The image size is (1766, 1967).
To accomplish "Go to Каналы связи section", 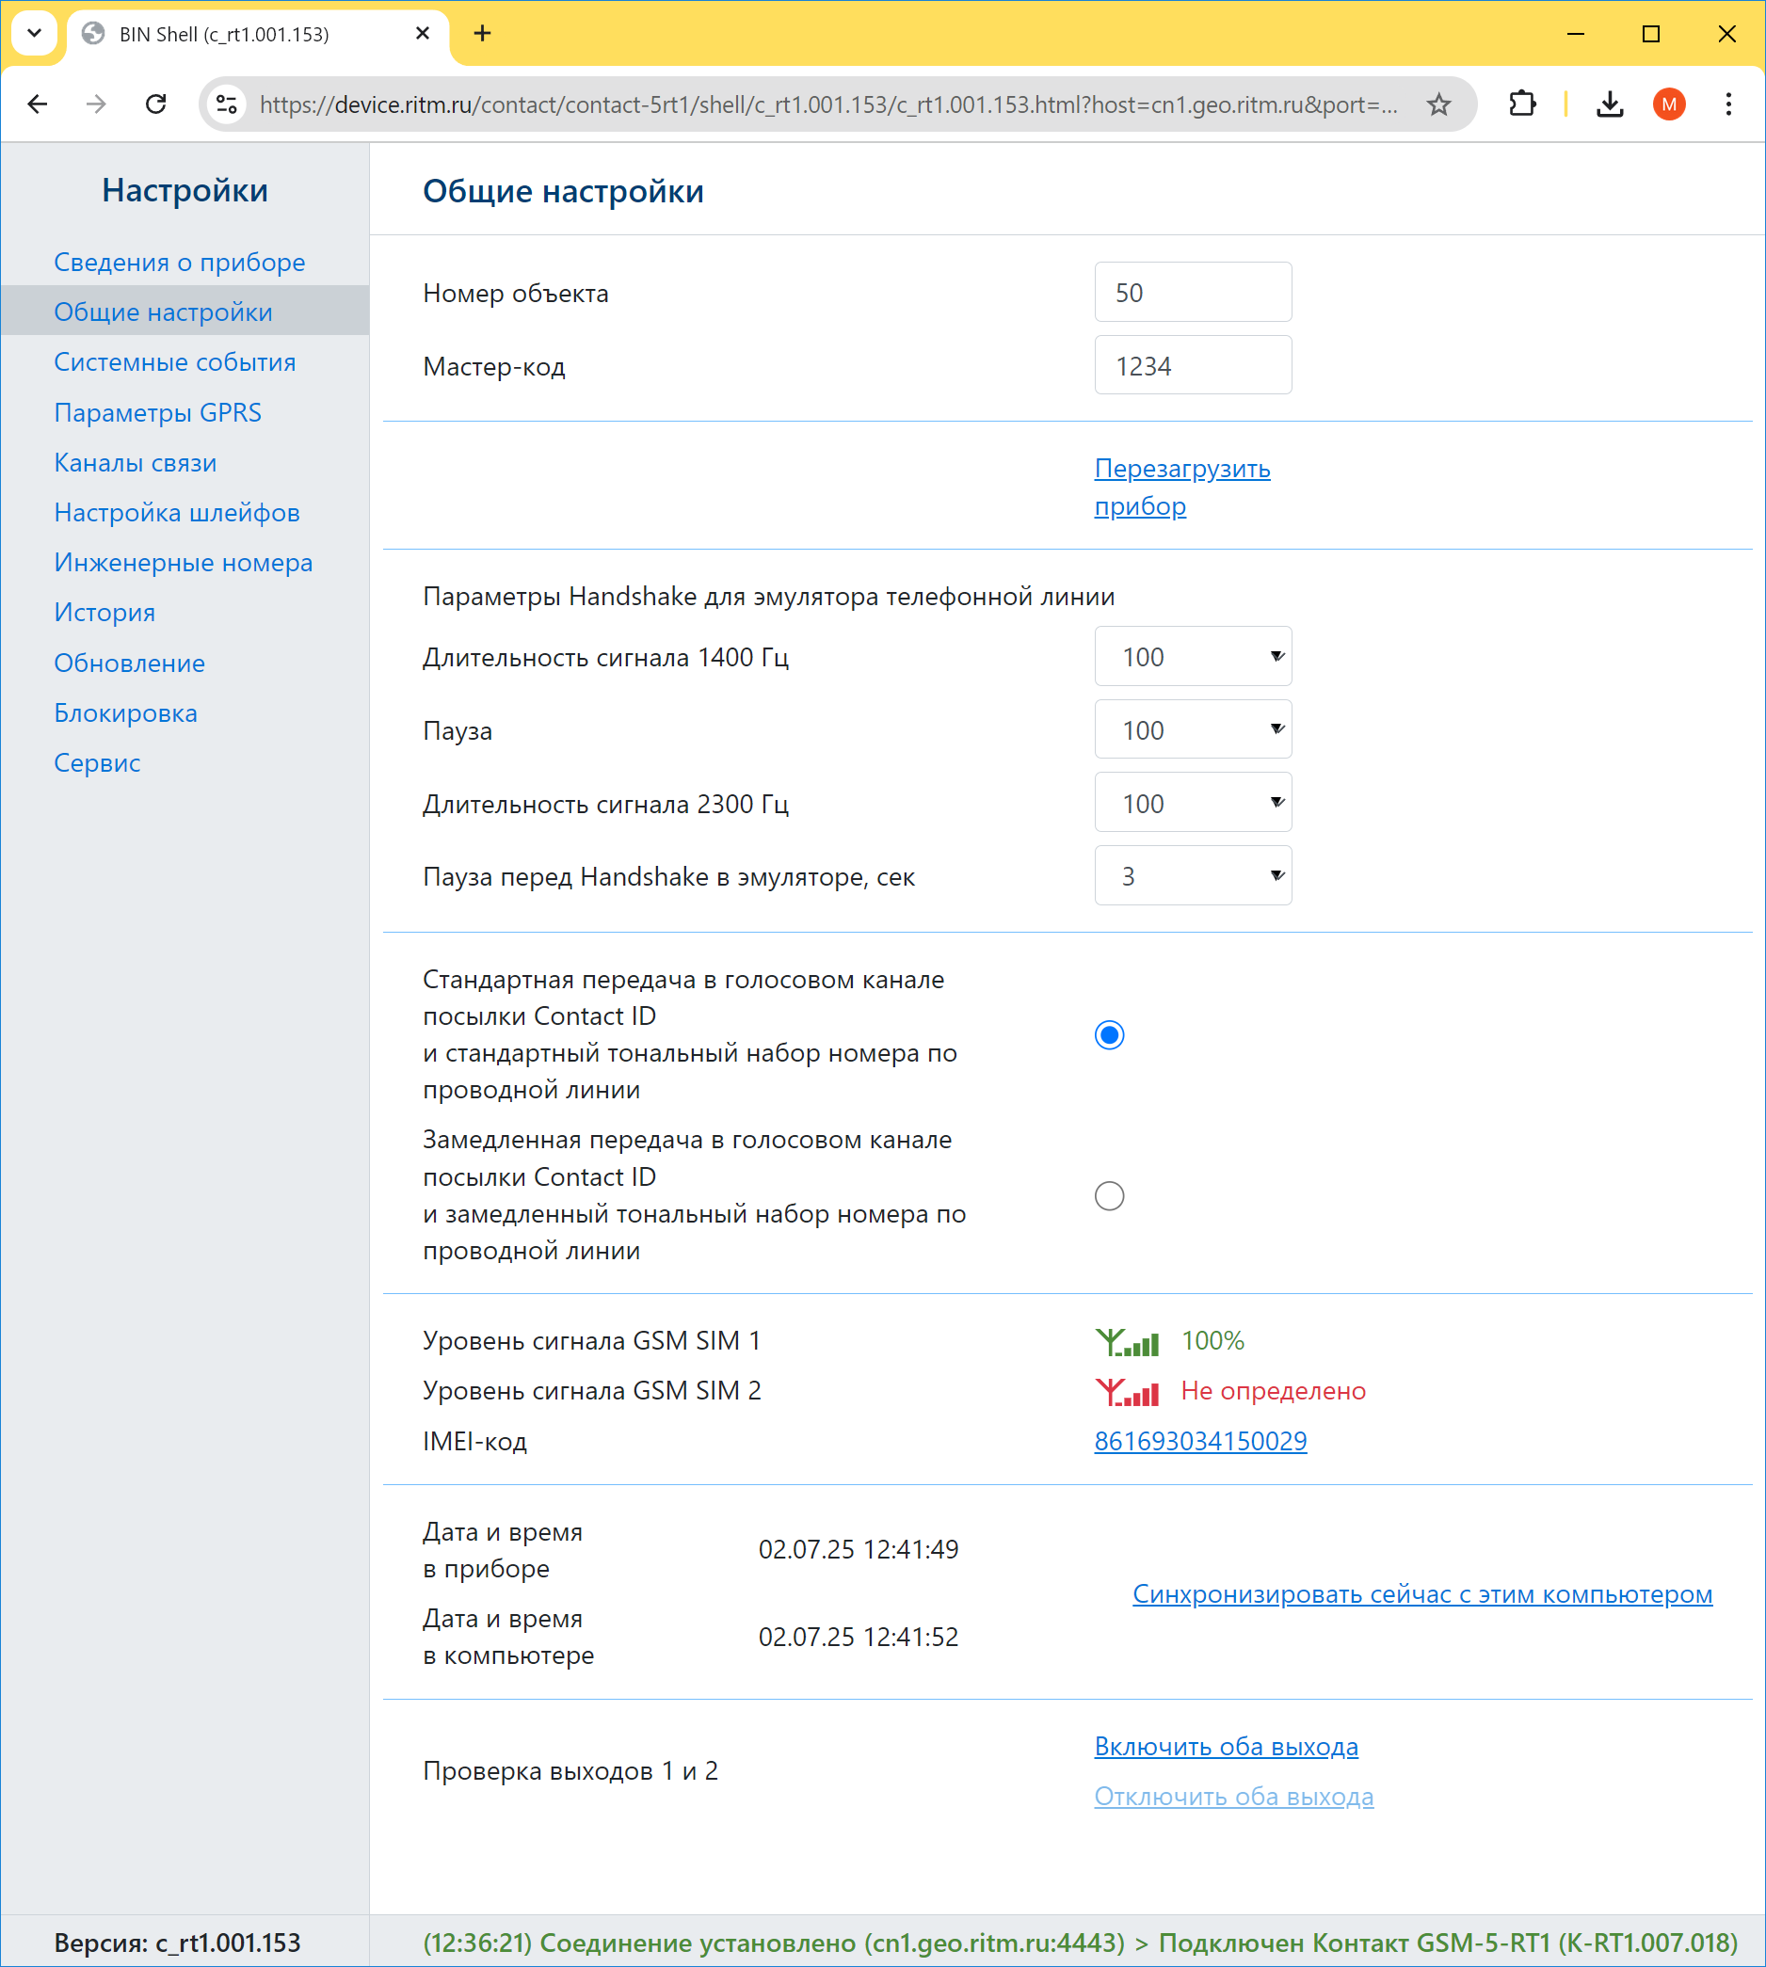I will pos(135,463).
